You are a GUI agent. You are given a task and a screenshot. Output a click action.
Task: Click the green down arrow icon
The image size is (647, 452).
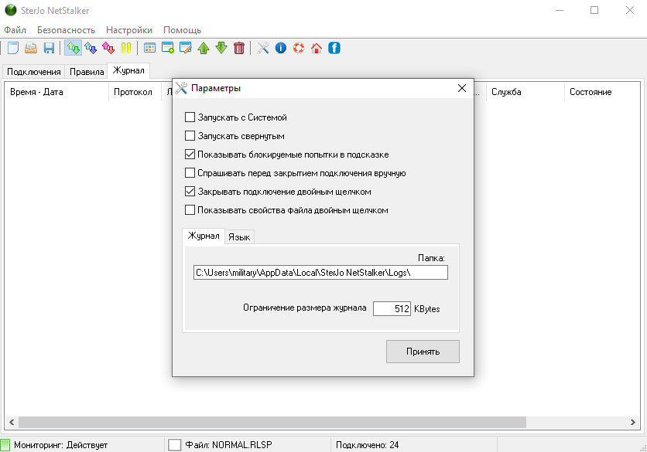click(x=221, y=48)
